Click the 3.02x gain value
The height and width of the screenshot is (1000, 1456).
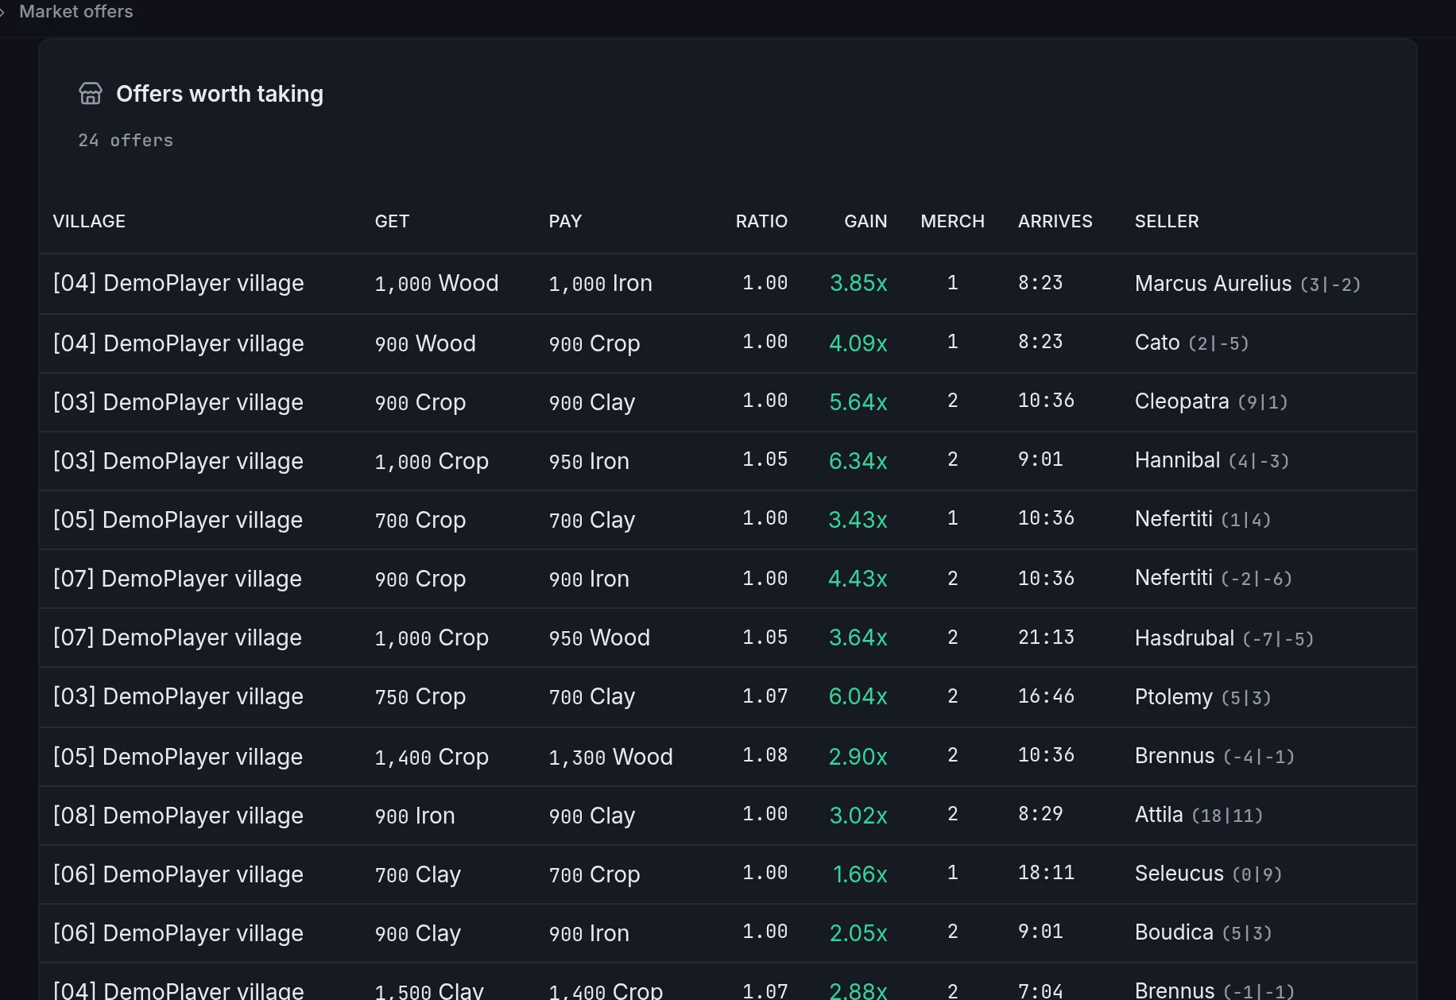(x=858, y=816)
